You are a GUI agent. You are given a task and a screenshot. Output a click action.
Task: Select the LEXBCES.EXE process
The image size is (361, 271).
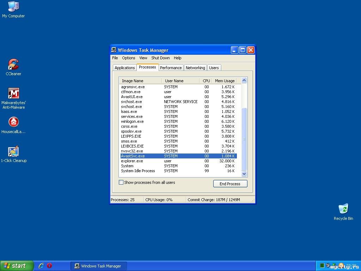178,146
